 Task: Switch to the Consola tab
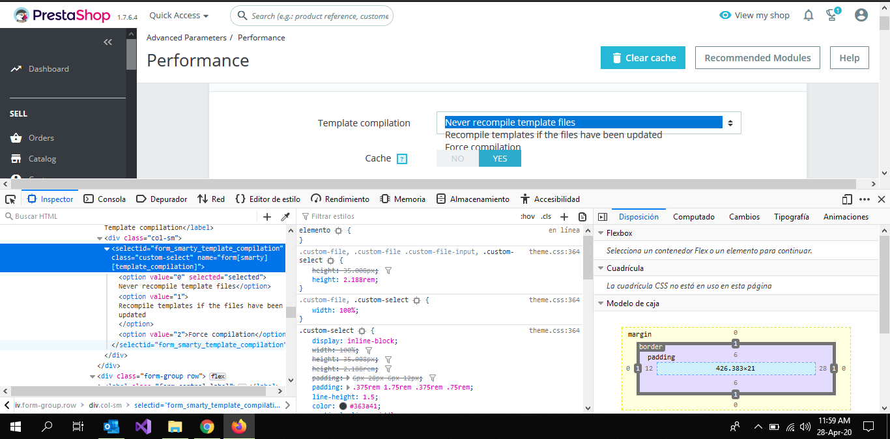point(105,199)
